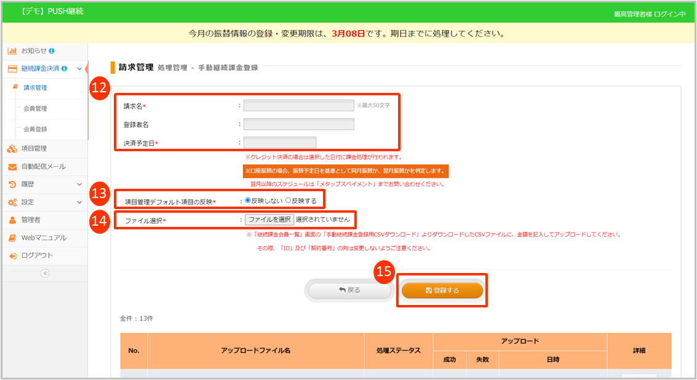Click the 管理者 person icon
Screen dimensions: 697x380
pos(12,220)
